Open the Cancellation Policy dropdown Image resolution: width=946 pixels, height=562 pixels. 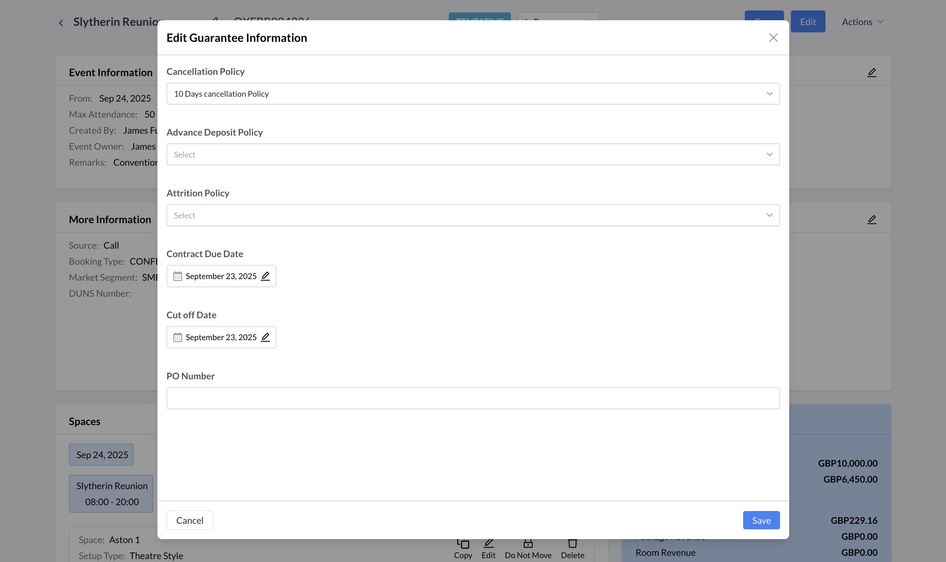[x=473, y=93]
